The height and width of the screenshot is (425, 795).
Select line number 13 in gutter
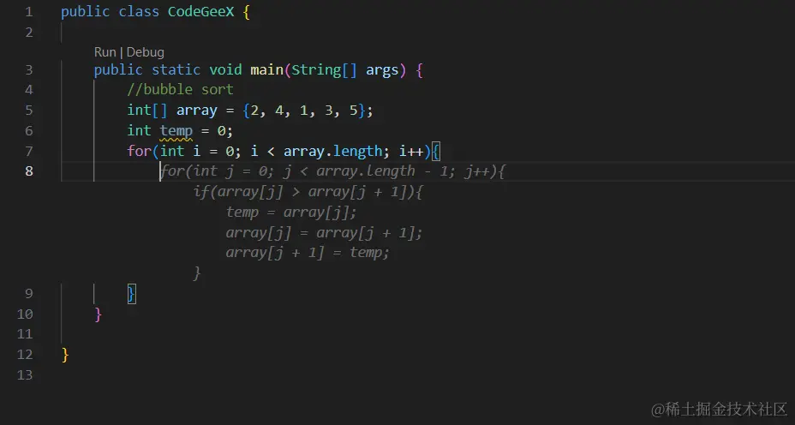[25, 374]
